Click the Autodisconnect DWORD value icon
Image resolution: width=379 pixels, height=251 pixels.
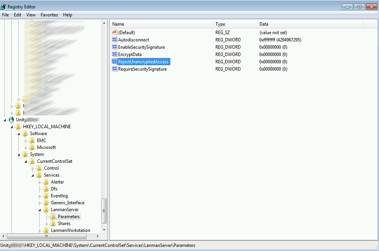(x=114, y=39)
